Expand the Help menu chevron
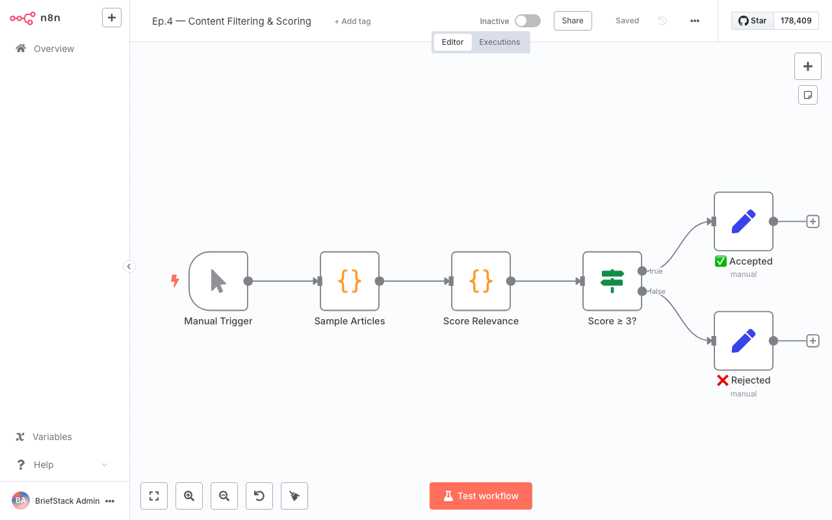 [105, 464]
